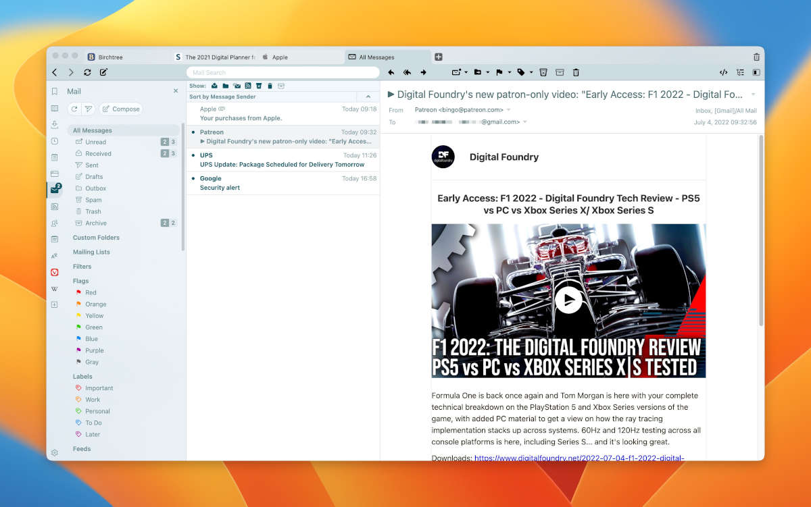Screen dimensions: 811x507
Task: Select the Red flag filter
Action: coord(91,293)
